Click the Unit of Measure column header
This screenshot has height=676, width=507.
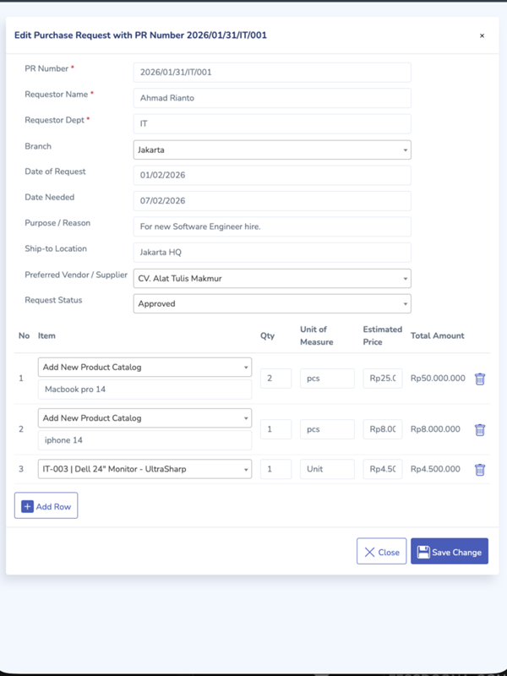click(x=316, y=335)
